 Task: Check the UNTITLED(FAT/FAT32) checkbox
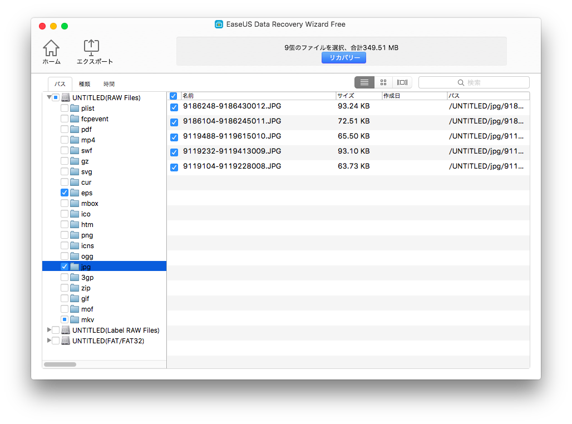point(56,341)
